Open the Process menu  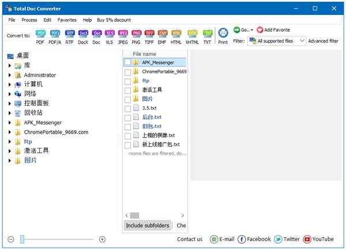tap(29, 20)
